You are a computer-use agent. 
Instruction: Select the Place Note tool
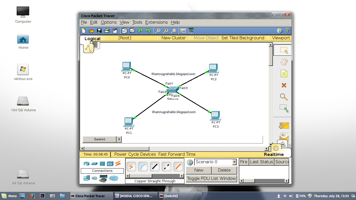coord(284,73)
